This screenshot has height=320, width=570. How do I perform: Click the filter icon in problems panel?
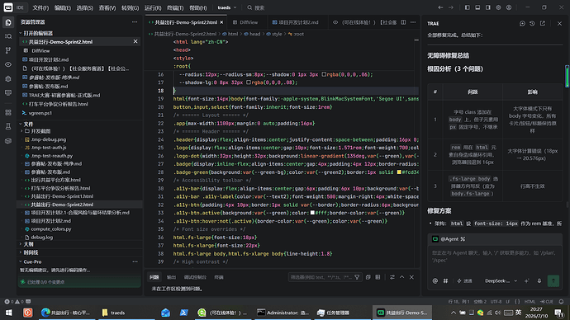[357, 277]
